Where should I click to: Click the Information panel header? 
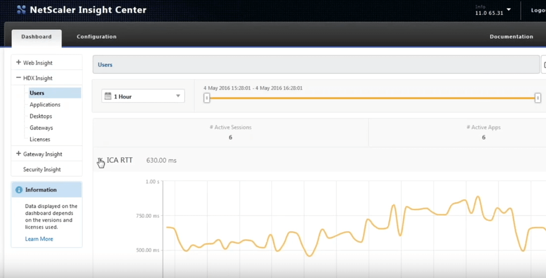click(47, 190)
